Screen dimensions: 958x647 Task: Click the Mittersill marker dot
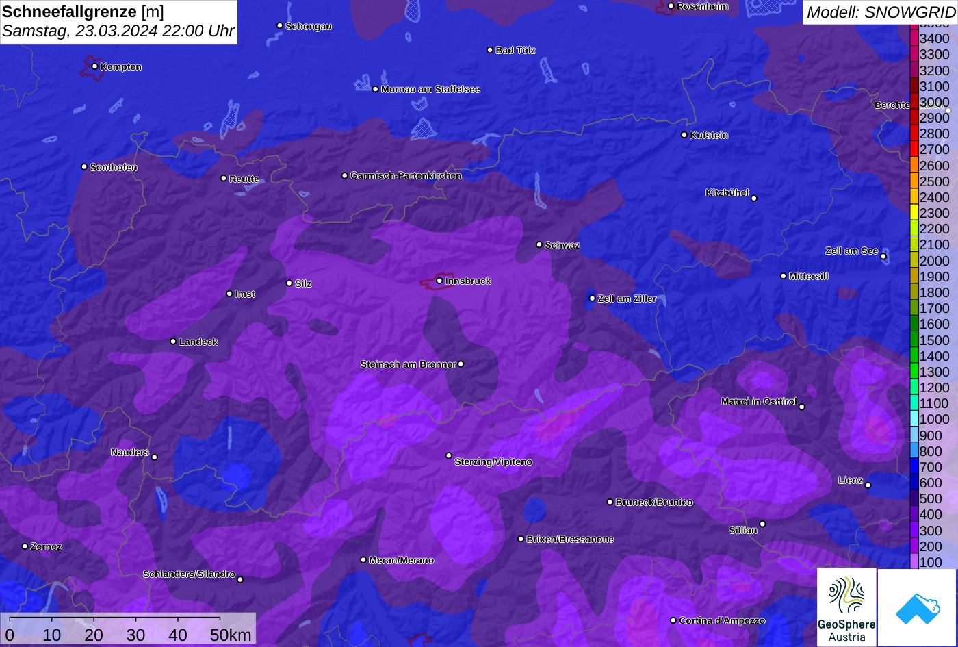(784, 276)
